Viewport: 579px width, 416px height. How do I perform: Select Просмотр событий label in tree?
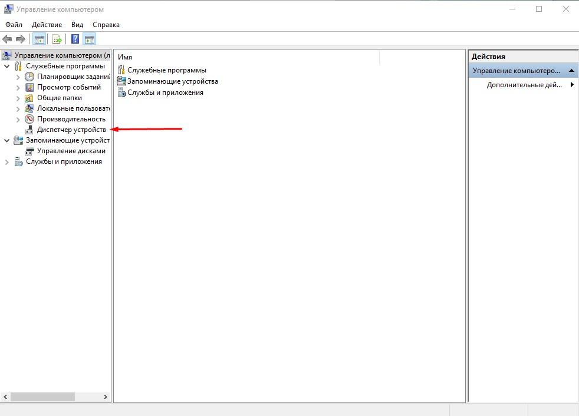tap(68, 87)
